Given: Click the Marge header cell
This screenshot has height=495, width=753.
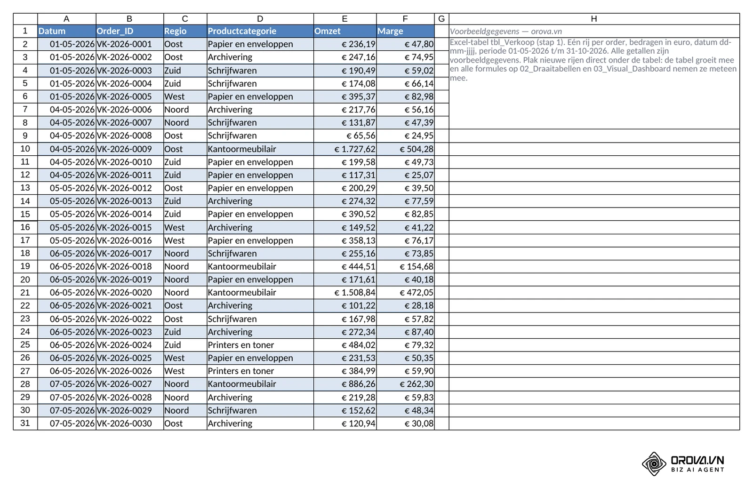Looking at the screenshot, I should point(405,31).
